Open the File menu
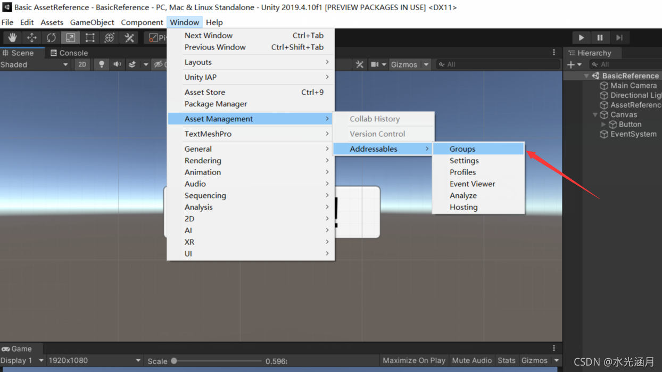 pos(7,22)
